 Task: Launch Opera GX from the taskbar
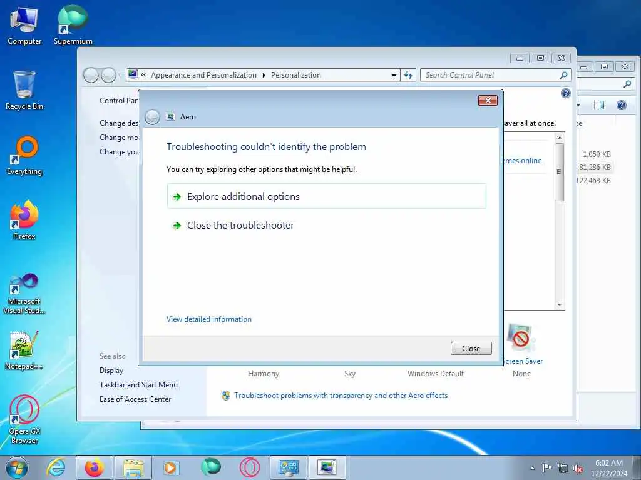[x=249, y=467]
